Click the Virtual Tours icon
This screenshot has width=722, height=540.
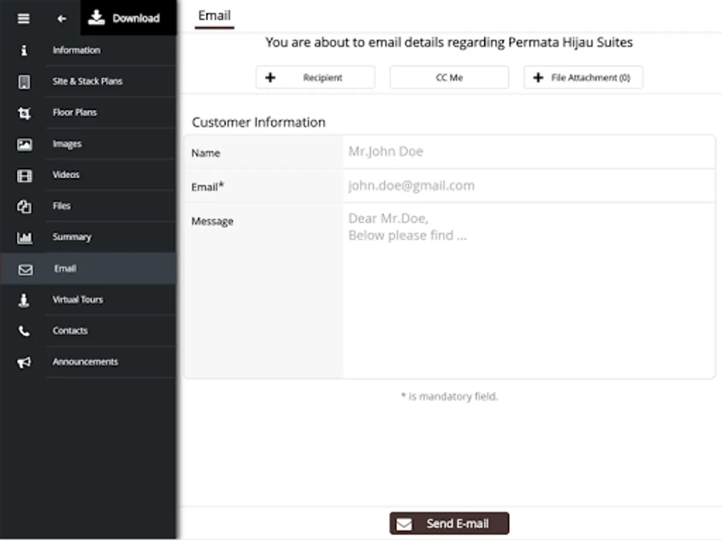[x=24, y=300]
